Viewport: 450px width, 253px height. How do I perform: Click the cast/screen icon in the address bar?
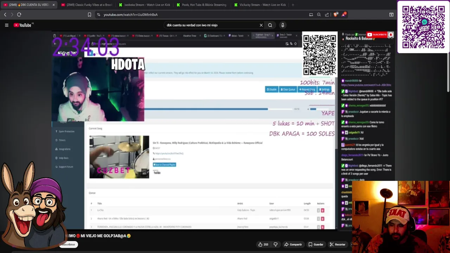pyautogui.click(x=311, y=15)
